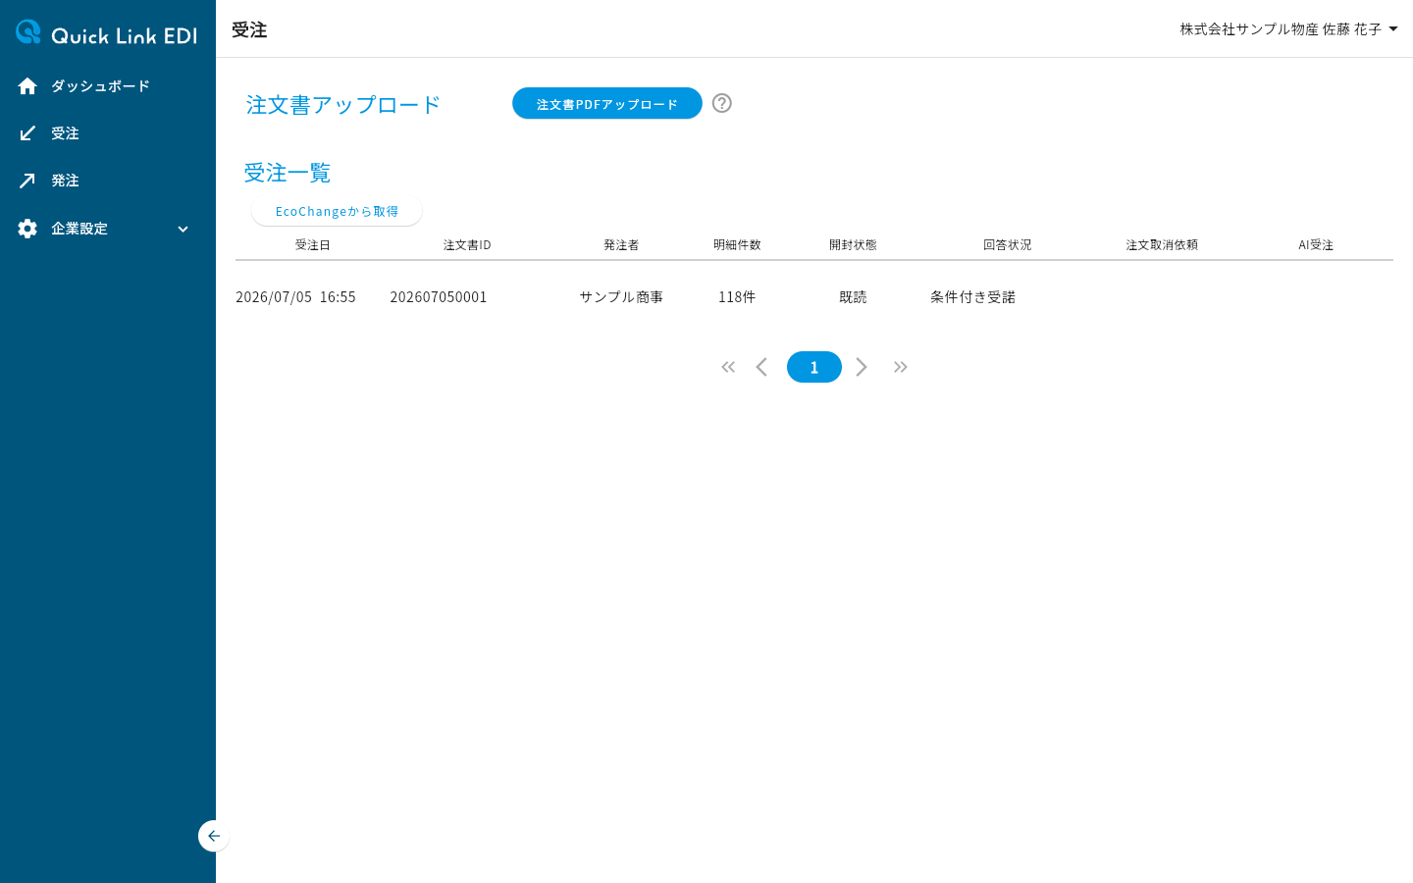Click the 注文書ID column header

[x=467, y=245]
